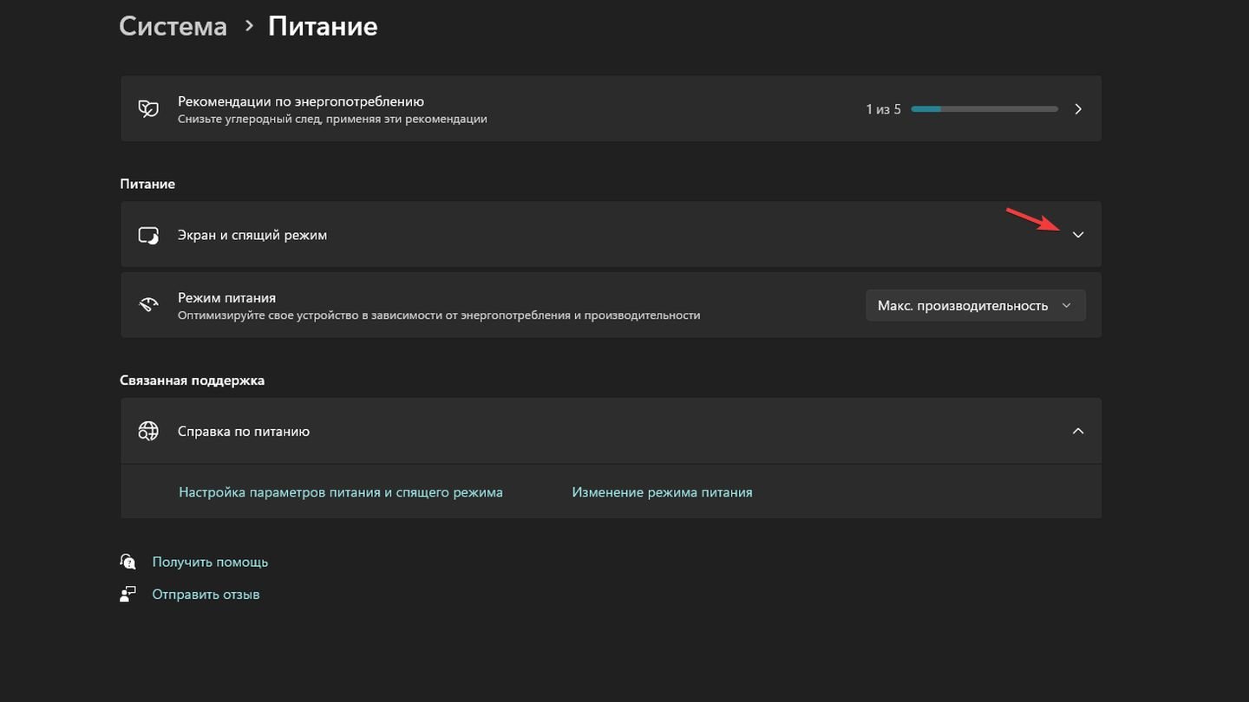Click the Получить помощь help icon
1249x702 pixels.
coord(128,562)
